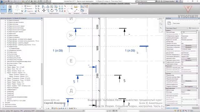Image resolution: width=200 pixels, height=112 pixels.
Task: Open the Systems ribbon tab
Action: (x=27, y=4)
